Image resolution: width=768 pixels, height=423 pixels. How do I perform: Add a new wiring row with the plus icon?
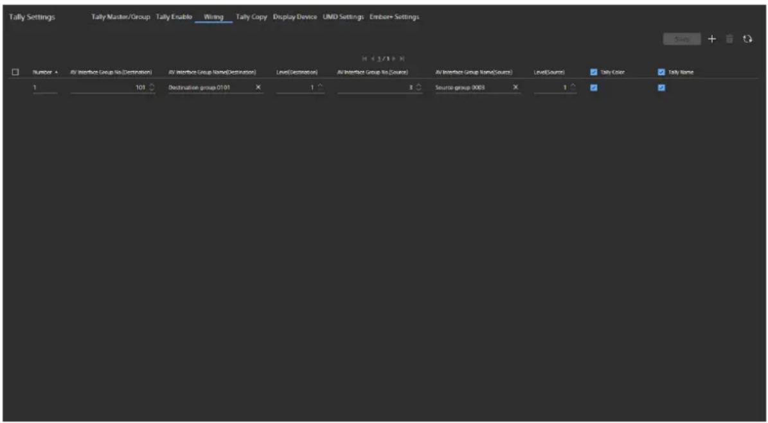[x=711, y=39]
